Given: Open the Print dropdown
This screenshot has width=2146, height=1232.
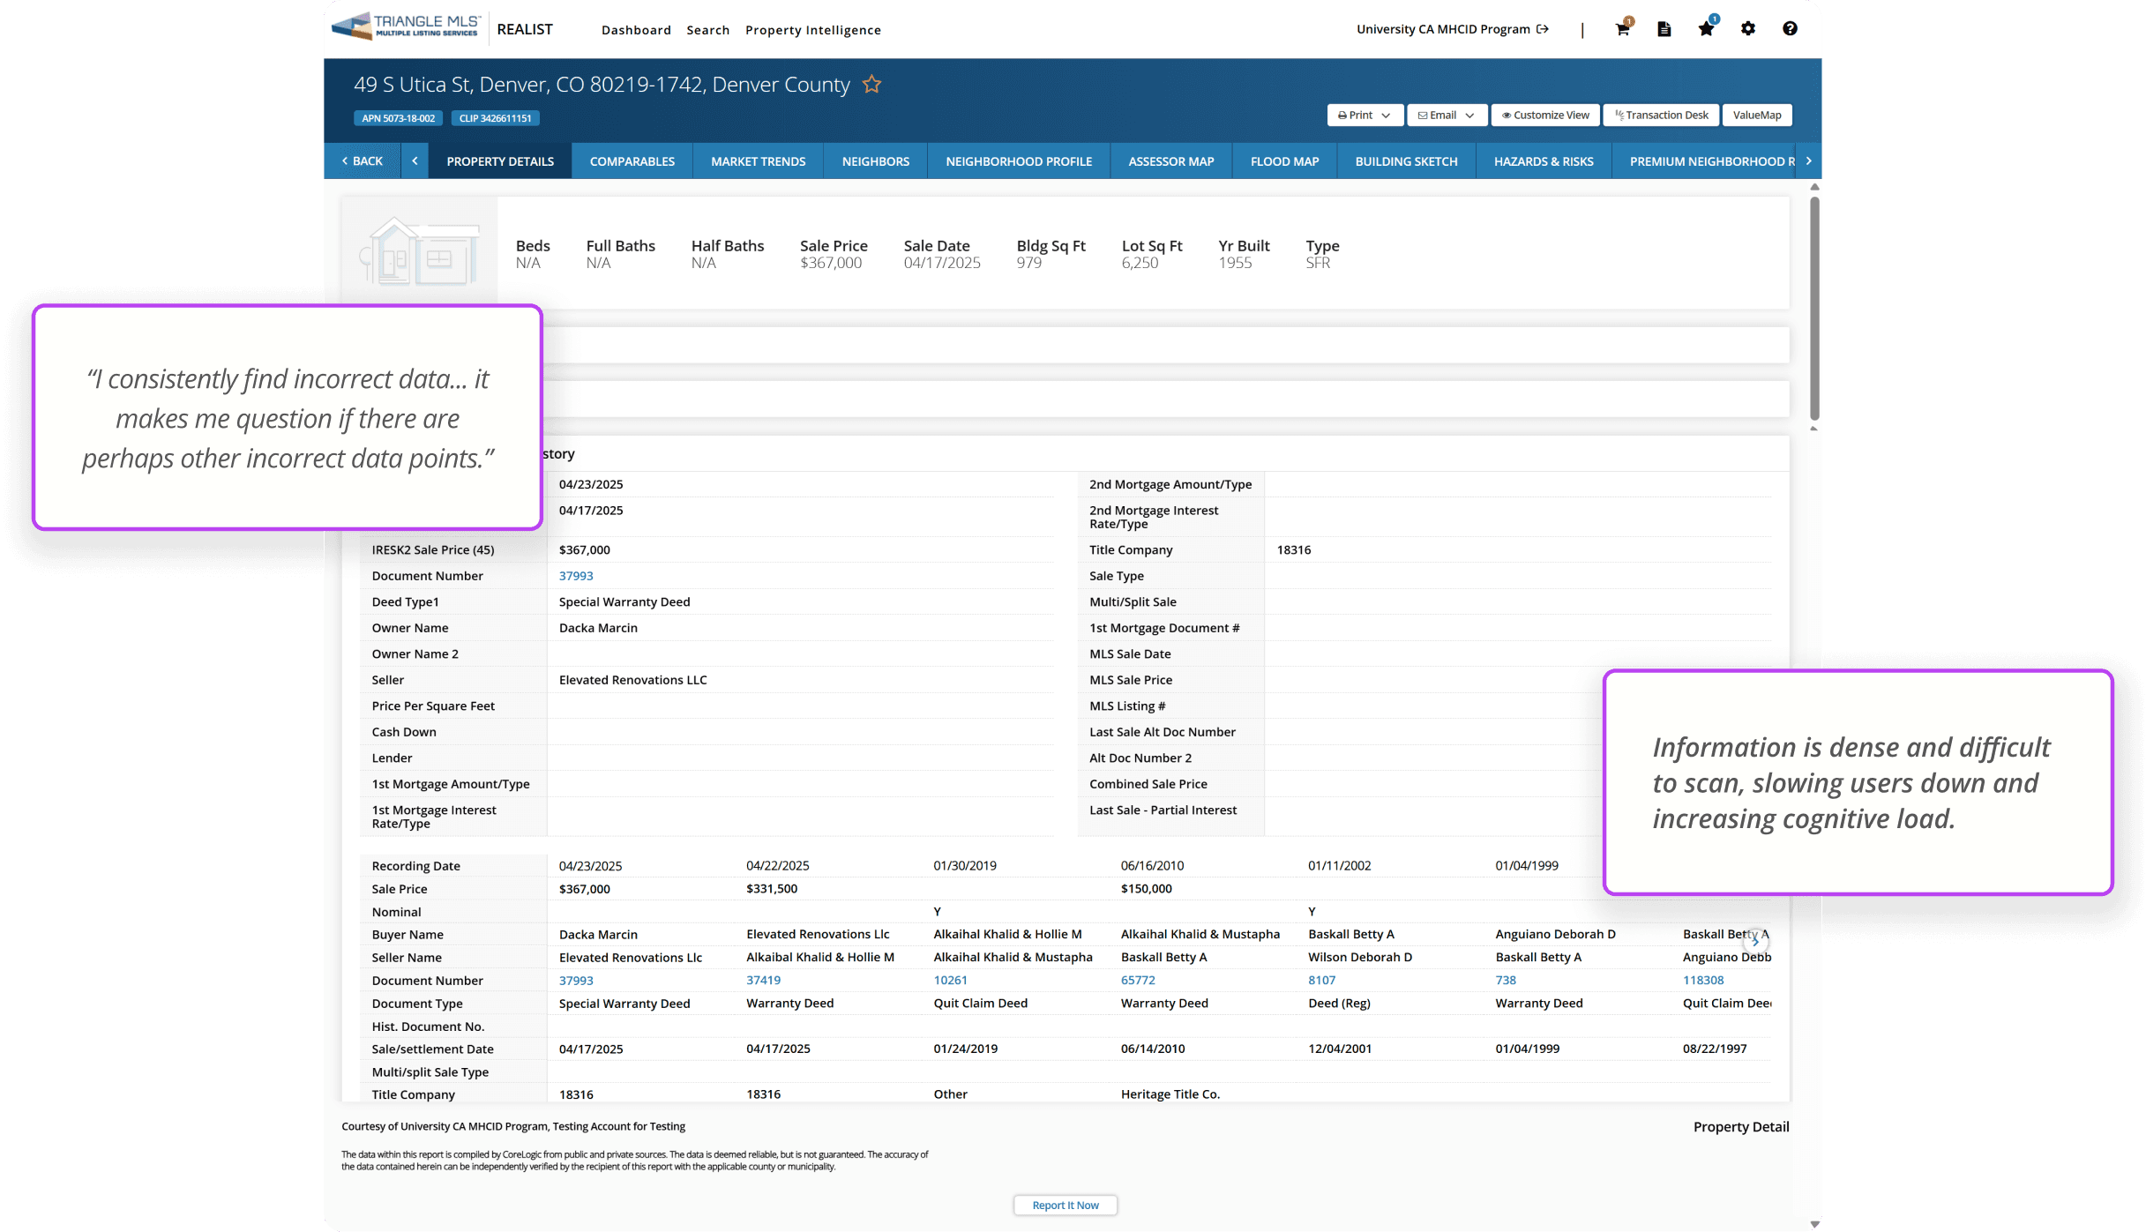Looking at the screenshot, I should click(1365, 116).
